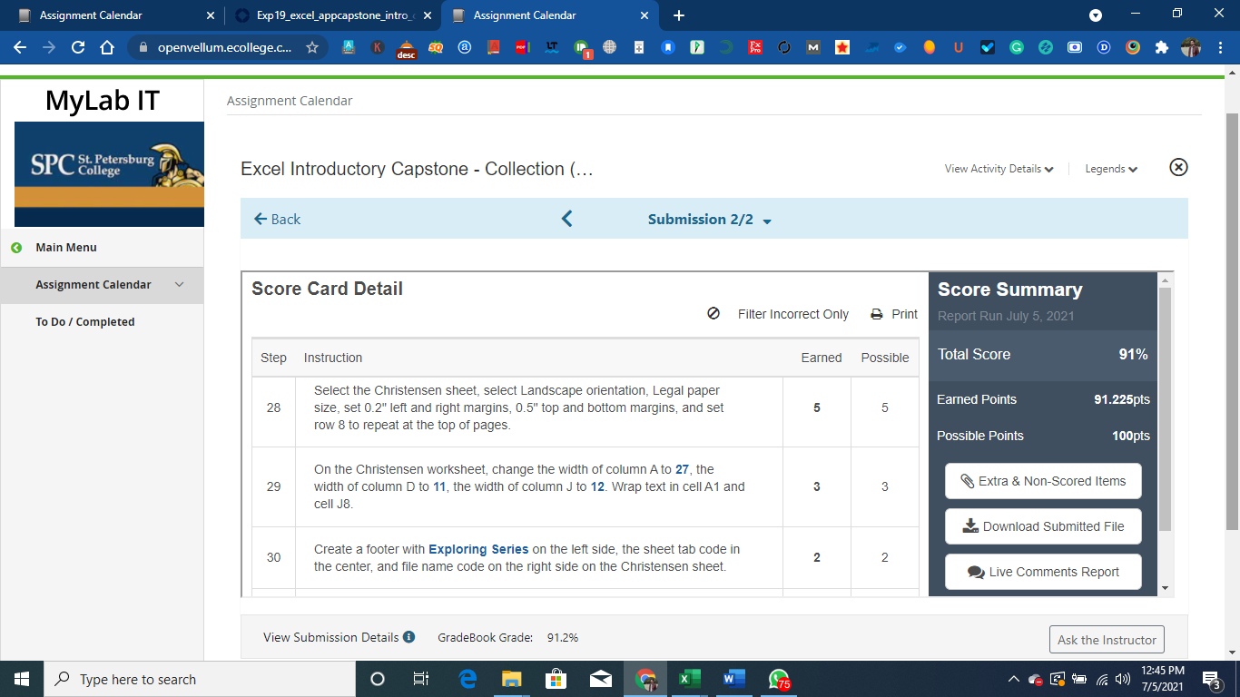Go back using the browser back arrow
This screenshot has width=1240, height=697.
20,47
